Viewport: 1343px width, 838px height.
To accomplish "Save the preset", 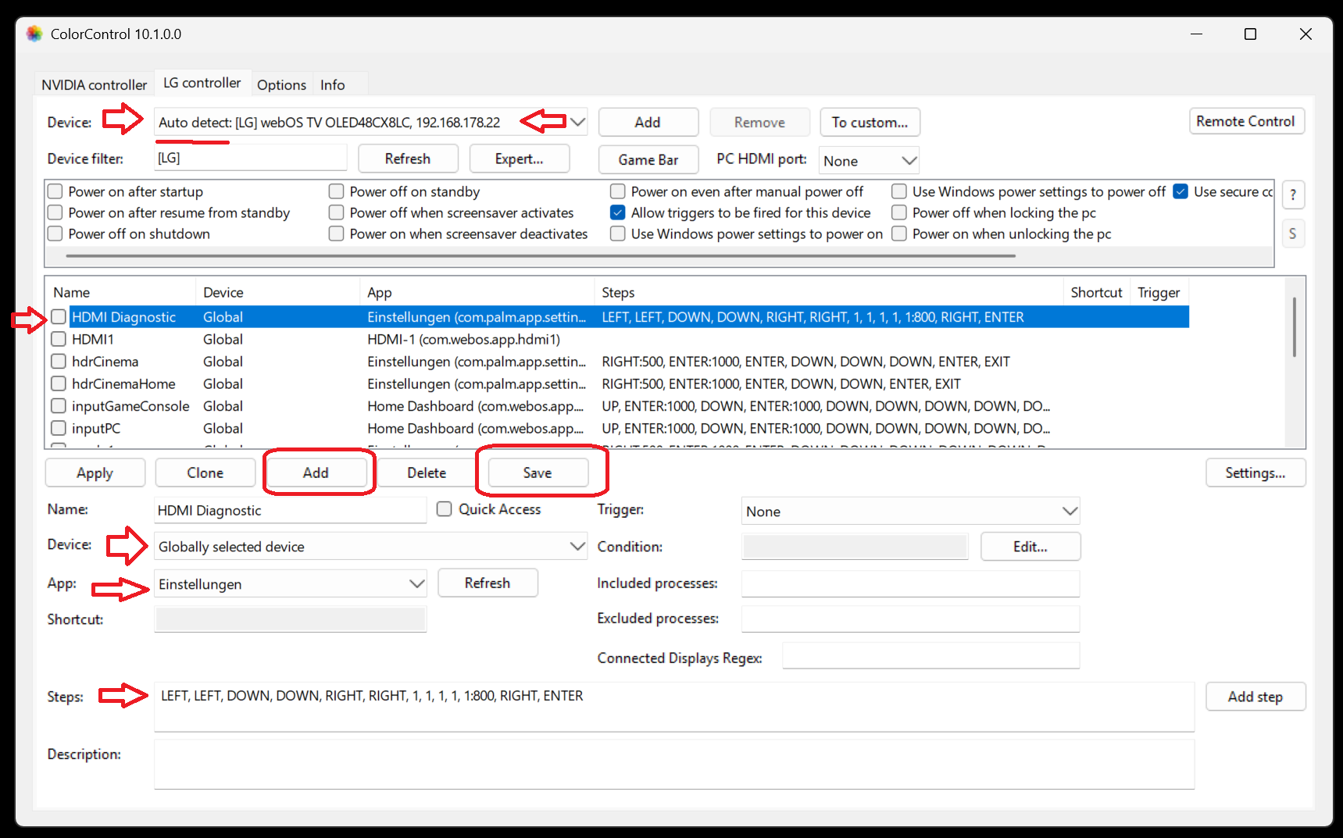I will [538, 472].
